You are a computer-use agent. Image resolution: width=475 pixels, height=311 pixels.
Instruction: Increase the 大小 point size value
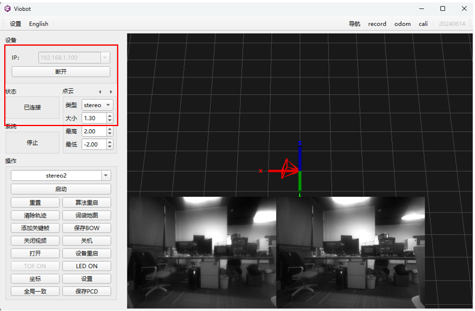click(110, 116)
